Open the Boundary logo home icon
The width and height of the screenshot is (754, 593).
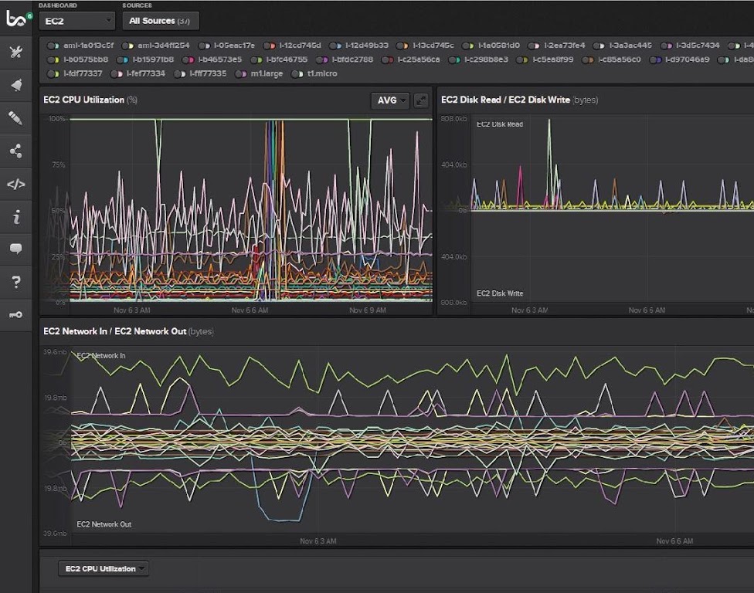pos(15,19)
